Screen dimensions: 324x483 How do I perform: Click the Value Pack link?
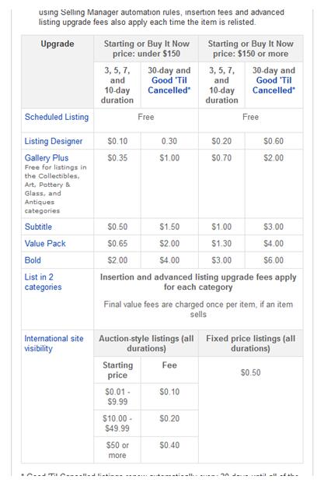coord(45,243)
